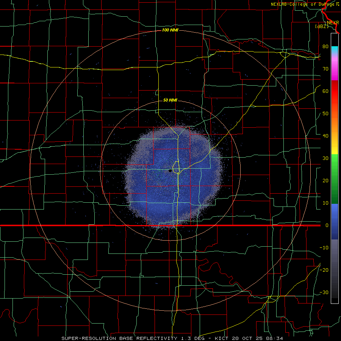The height and width of the screenshot is (341, 341).
Task: Click the -30 dBZ scale value
Action: click(x=324, y=293)
